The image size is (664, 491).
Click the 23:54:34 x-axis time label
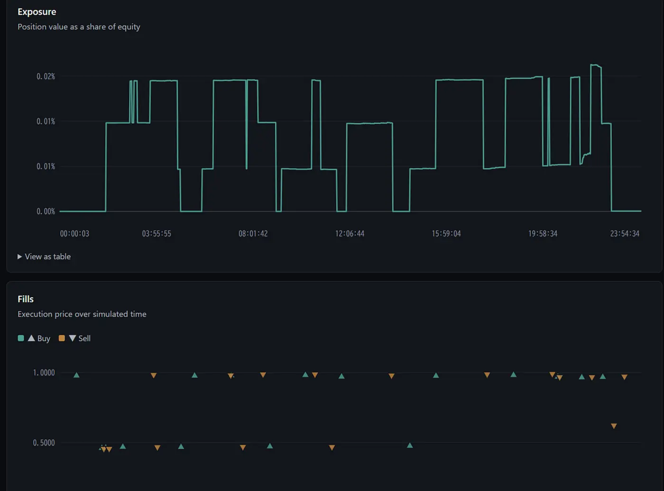coord(625,233)
